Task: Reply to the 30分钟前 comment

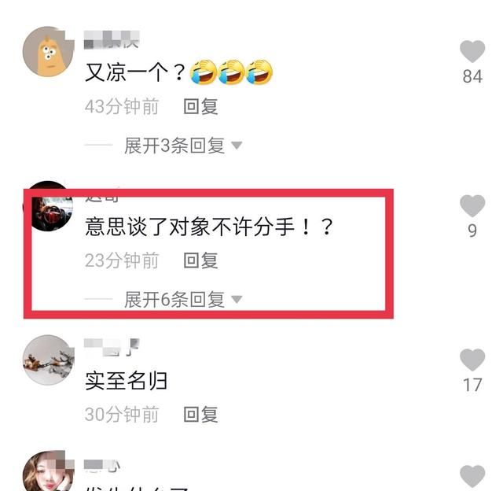Action: [x=201, y=414]
